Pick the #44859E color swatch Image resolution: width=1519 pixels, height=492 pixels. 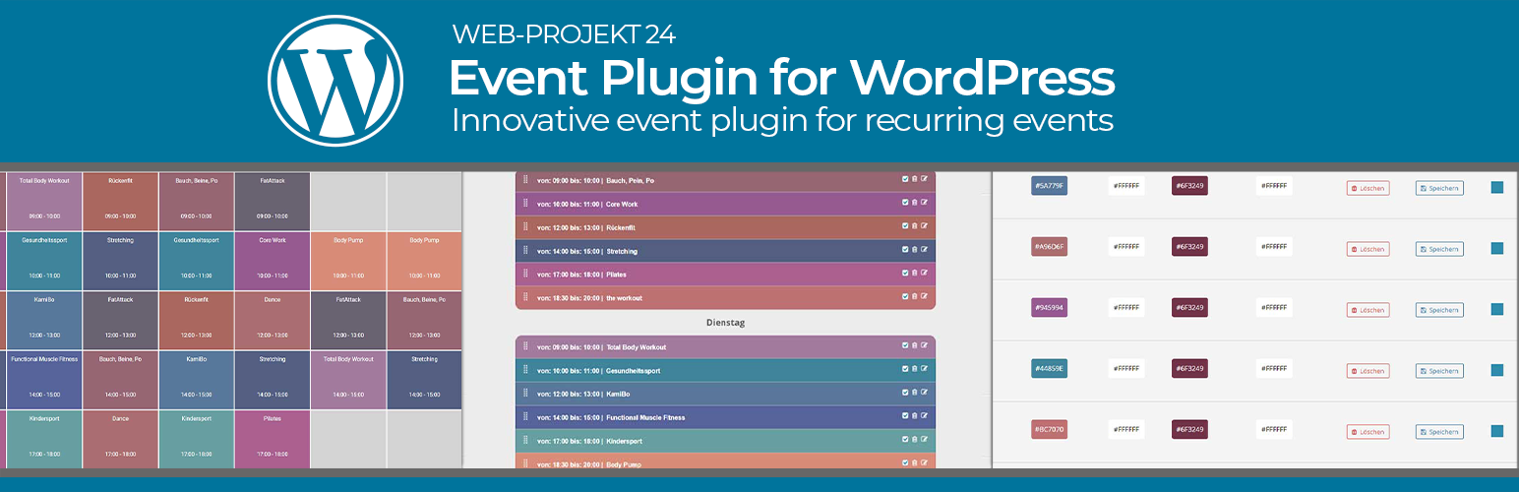(1049, 369)
